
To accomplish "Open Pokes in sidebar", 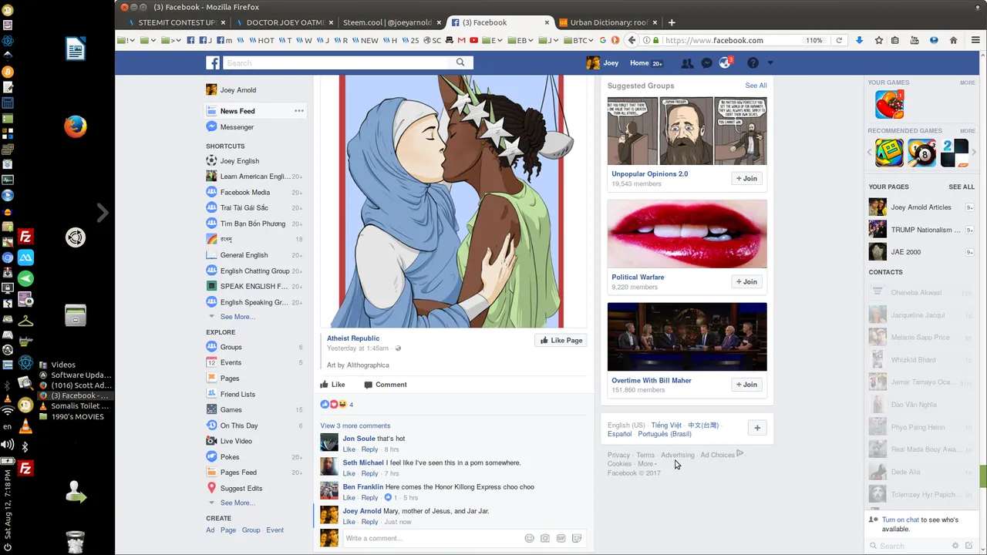I will pos(230,457).
